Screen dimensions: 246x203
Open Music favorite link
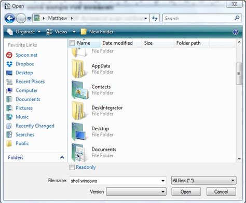22,117
